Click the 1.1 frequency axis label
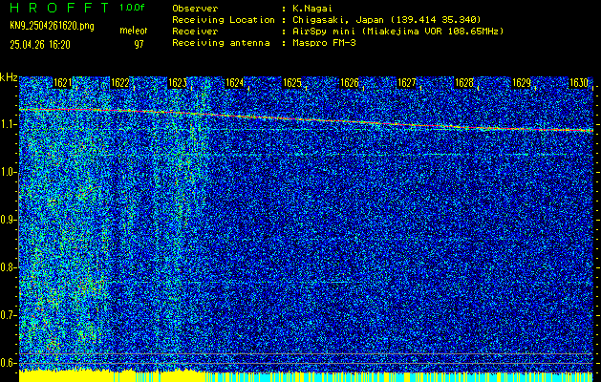Image resolution: width=601 pixels, height=382 pixels. (x=9, y=124)
